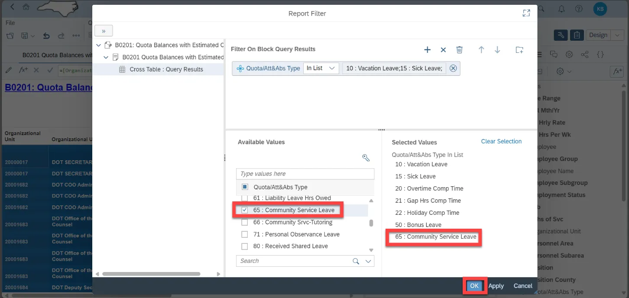Check 71 : Personal Observance Leave

click(x=245, y=234)
